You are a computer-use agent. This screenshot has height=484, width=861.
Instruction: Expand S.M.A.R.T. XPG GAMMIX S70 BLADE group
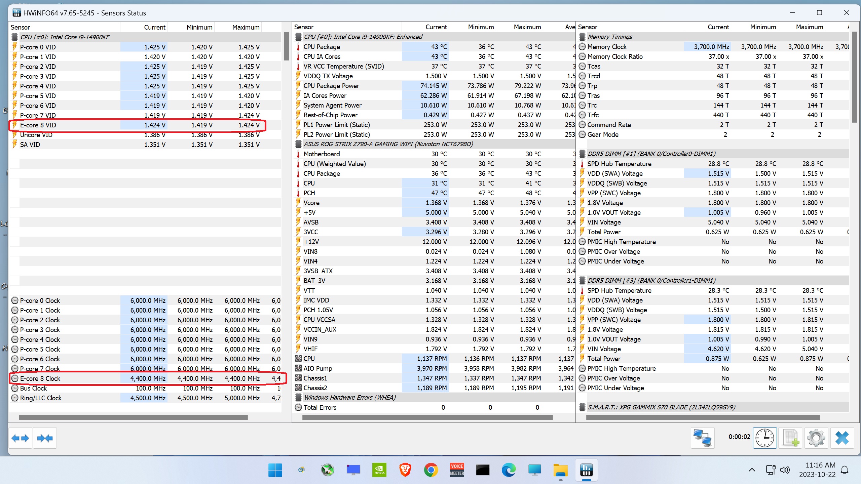click(x=582, y=407)
